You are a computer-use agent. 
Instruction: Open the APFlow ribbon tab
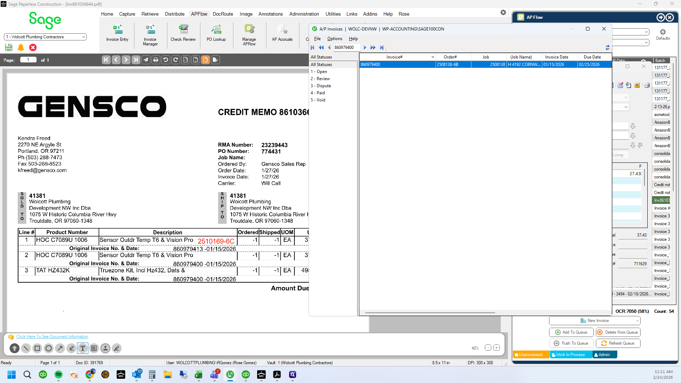[199, 14]
